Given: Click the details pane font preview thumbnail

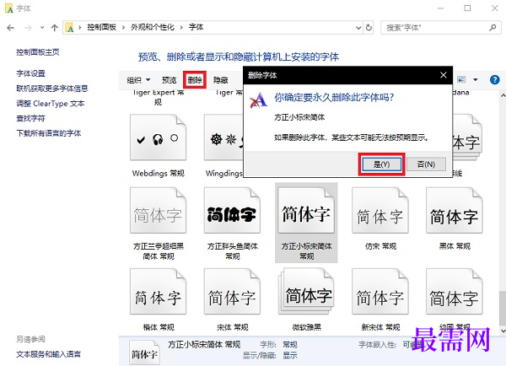Looking at the screenshot, I should 144,353.
